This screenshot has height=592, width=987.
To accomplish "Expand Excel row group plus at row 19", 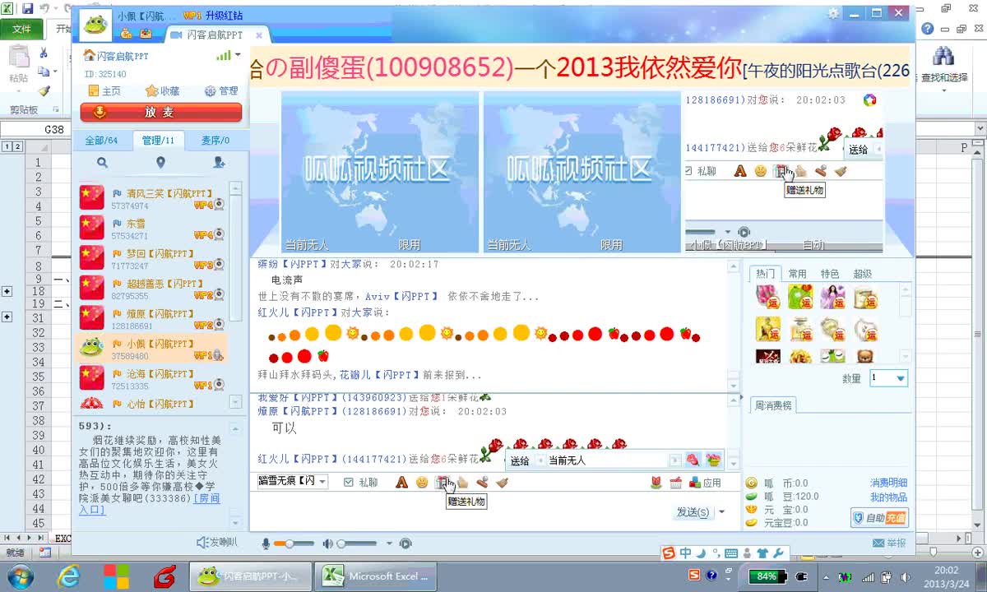I will click(7, 317).
